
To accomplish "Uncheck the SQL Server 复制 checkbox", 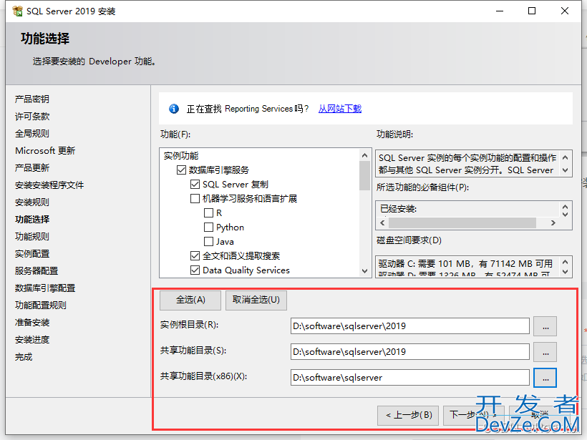I will [195, 185].
